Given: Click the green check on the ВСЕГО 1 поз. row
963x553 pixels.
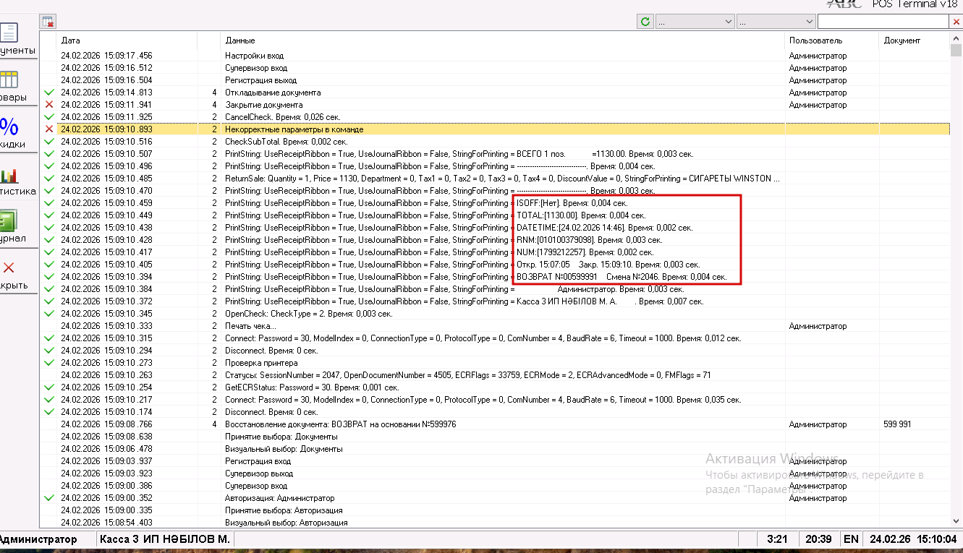Looking at the screenshot, I should point(49,154).
